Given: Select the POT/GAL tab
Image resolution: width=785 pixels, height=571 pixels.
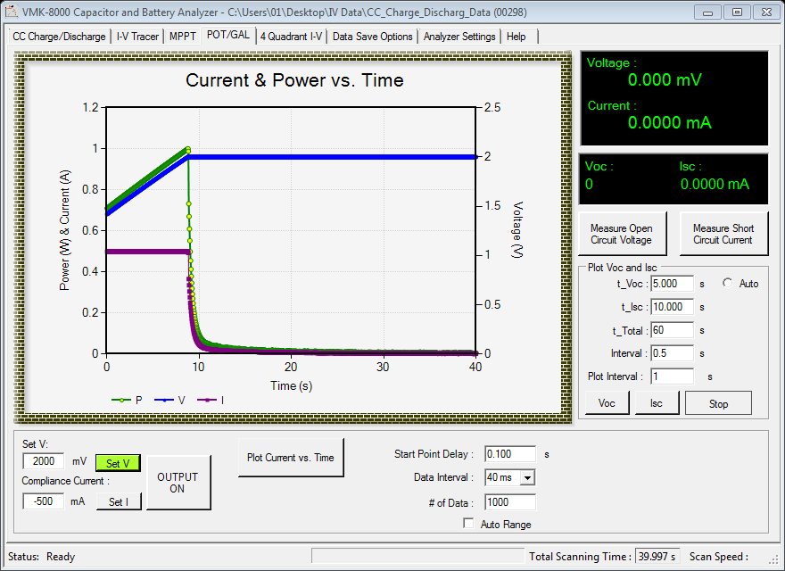Looking at the screenshot, I should tap(228, 35).
